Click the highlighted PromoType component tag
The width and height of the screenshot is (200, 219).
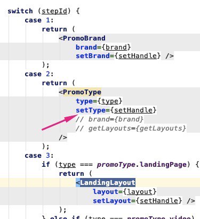(80, 92)
